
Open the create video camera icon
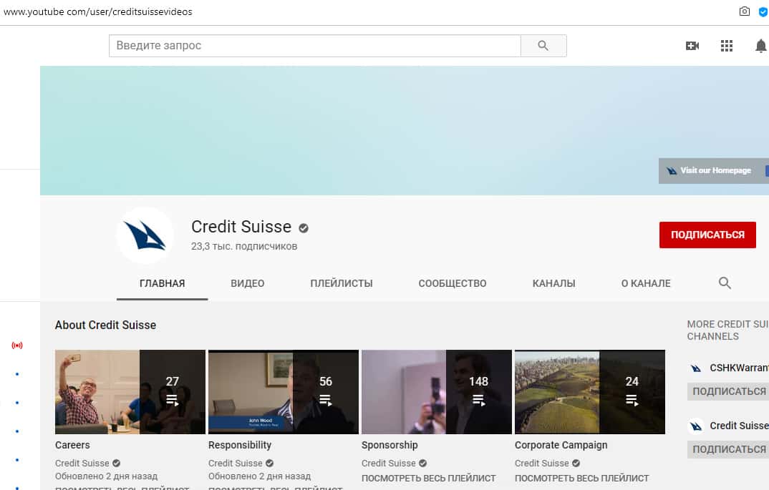coord(692,46)
